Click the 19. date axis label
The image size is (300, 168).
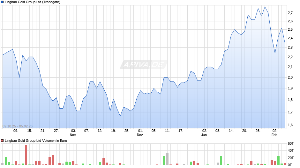(x=113, y=131)
